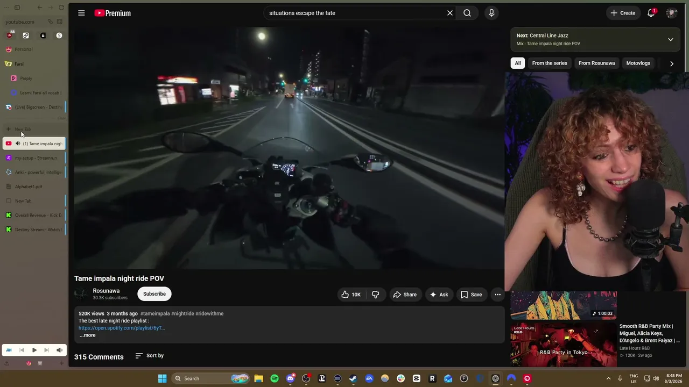Save the video to a playlist
This screenshot has width=689, height=387.
(471, 295)
